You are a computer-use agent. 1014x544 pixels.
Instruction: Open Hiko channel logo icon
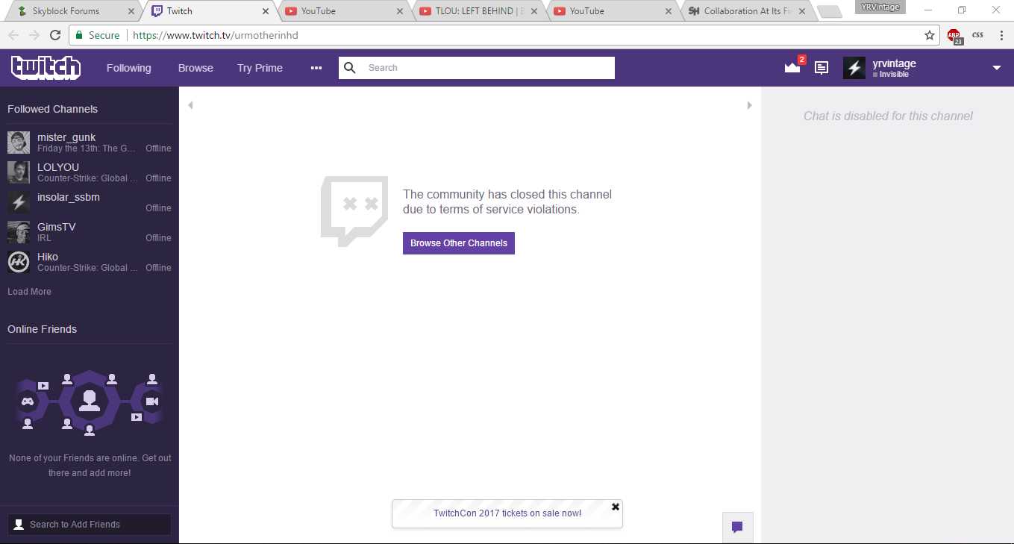pos(19,262)
